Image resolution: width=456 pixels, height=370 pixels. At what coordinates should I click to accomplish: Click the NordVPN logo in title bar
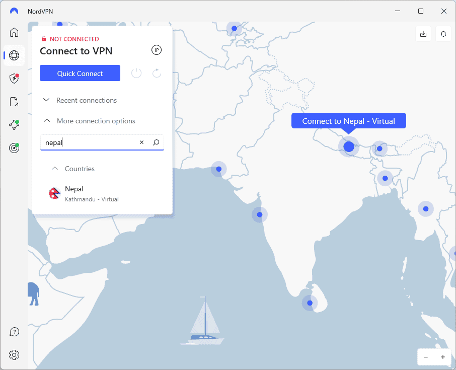14,11
